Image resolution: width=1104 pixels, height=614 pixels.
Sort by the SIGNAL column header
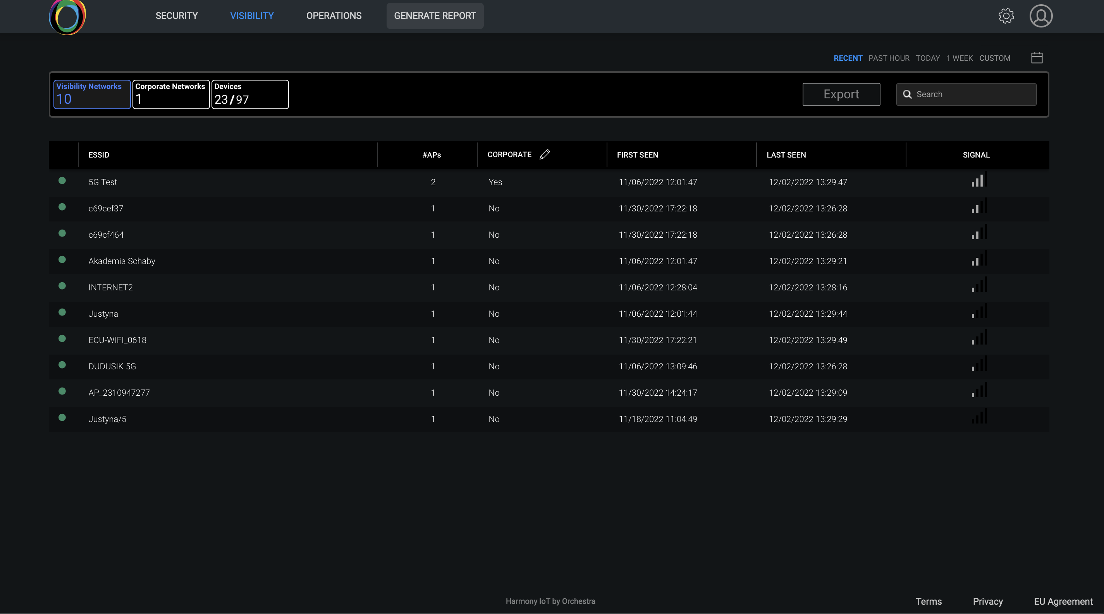click(x=976, y=155)
